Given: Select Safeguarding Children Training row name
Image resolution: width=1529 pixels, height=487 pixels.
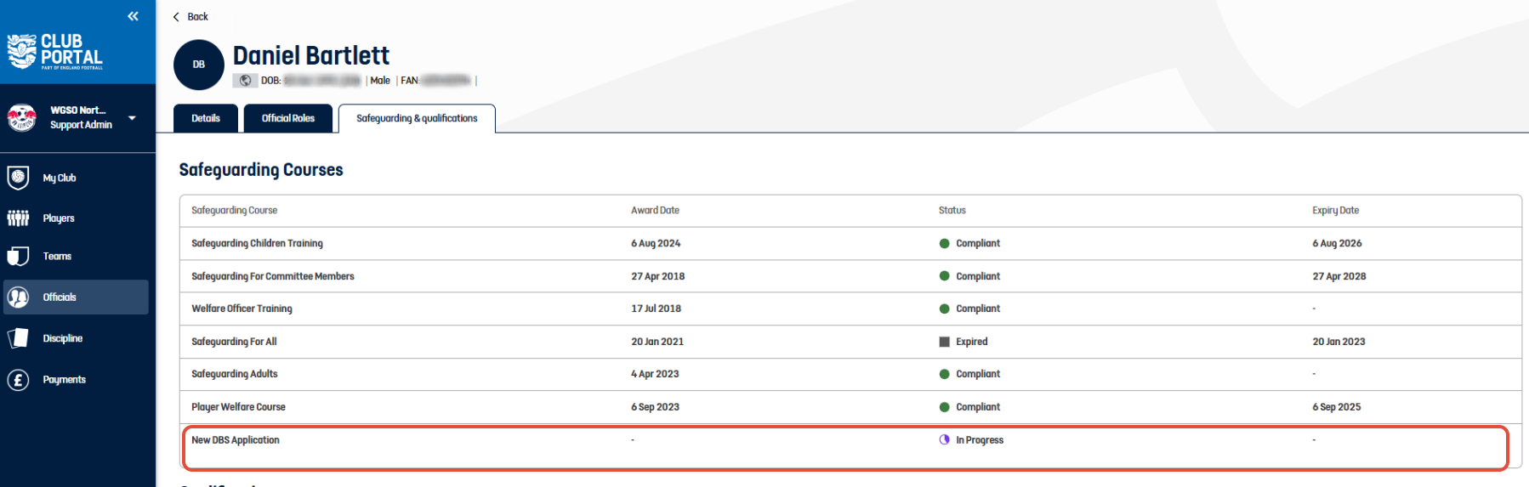Looking at the screenshot, I should point(257,244).
